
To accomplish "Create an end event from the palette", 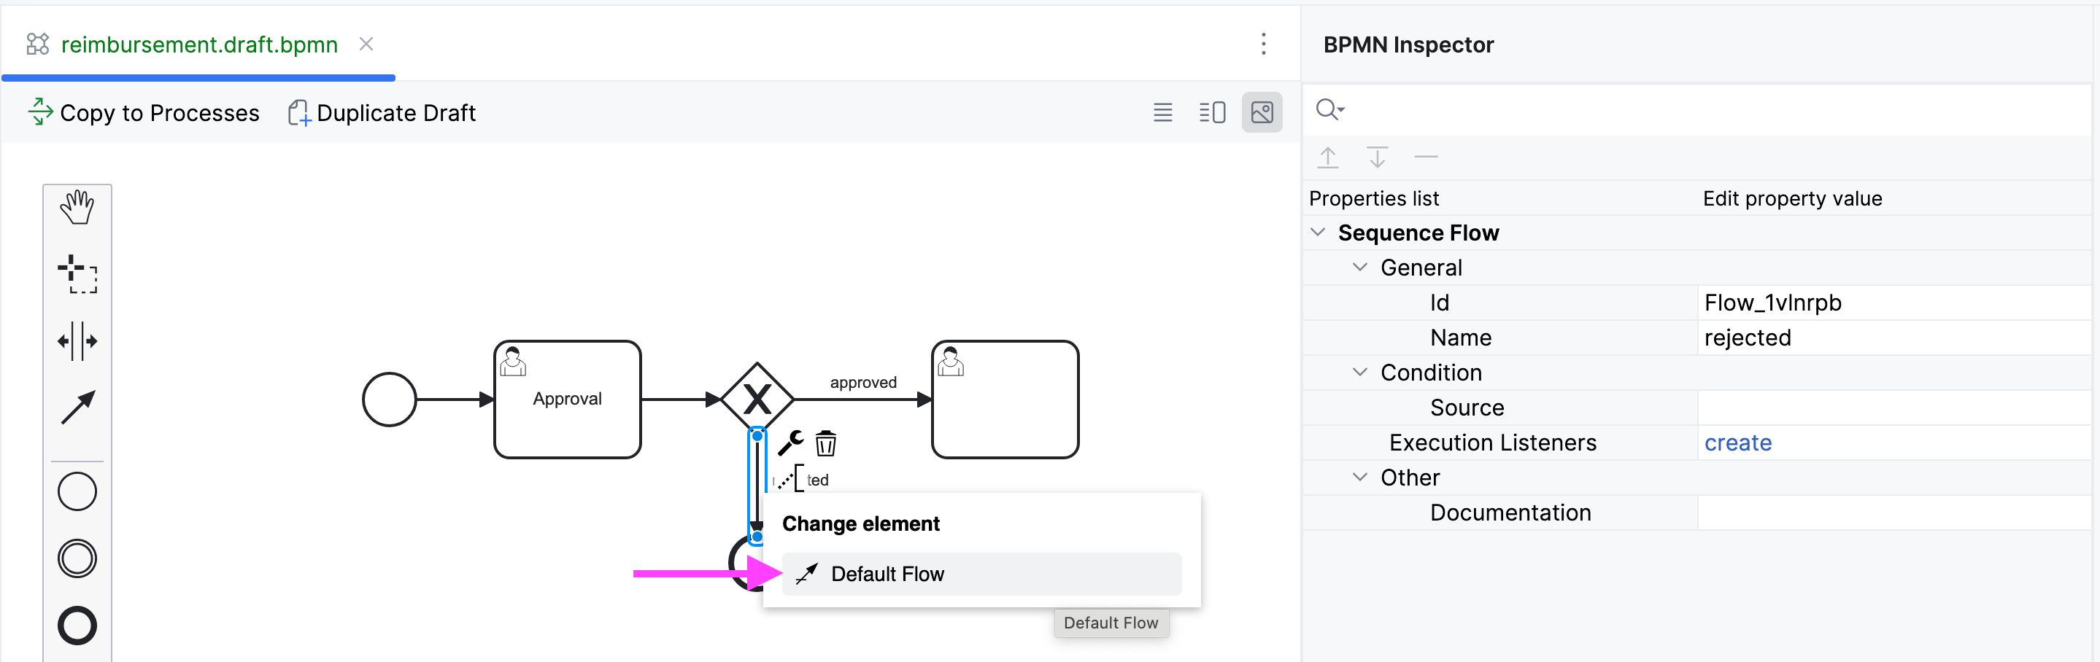I will pyautogui.click(x=77, y=626).
